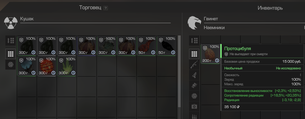Click the Необычный rarity label
This screenshot has height=119, width=305.
tap(233, 68)
